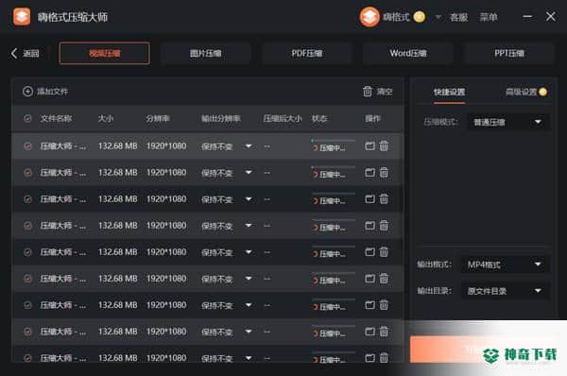
Task: Open the 输出目录 dropdown showing 原文件目录
Action: coord(506,291)
